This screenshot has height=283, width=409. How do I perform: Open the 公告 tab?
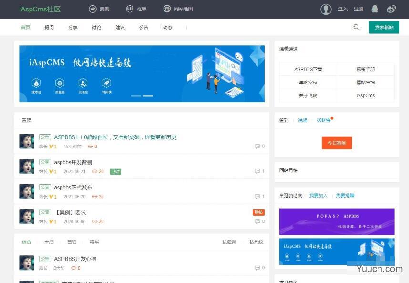pyautogui.click(x=144, y=27)
